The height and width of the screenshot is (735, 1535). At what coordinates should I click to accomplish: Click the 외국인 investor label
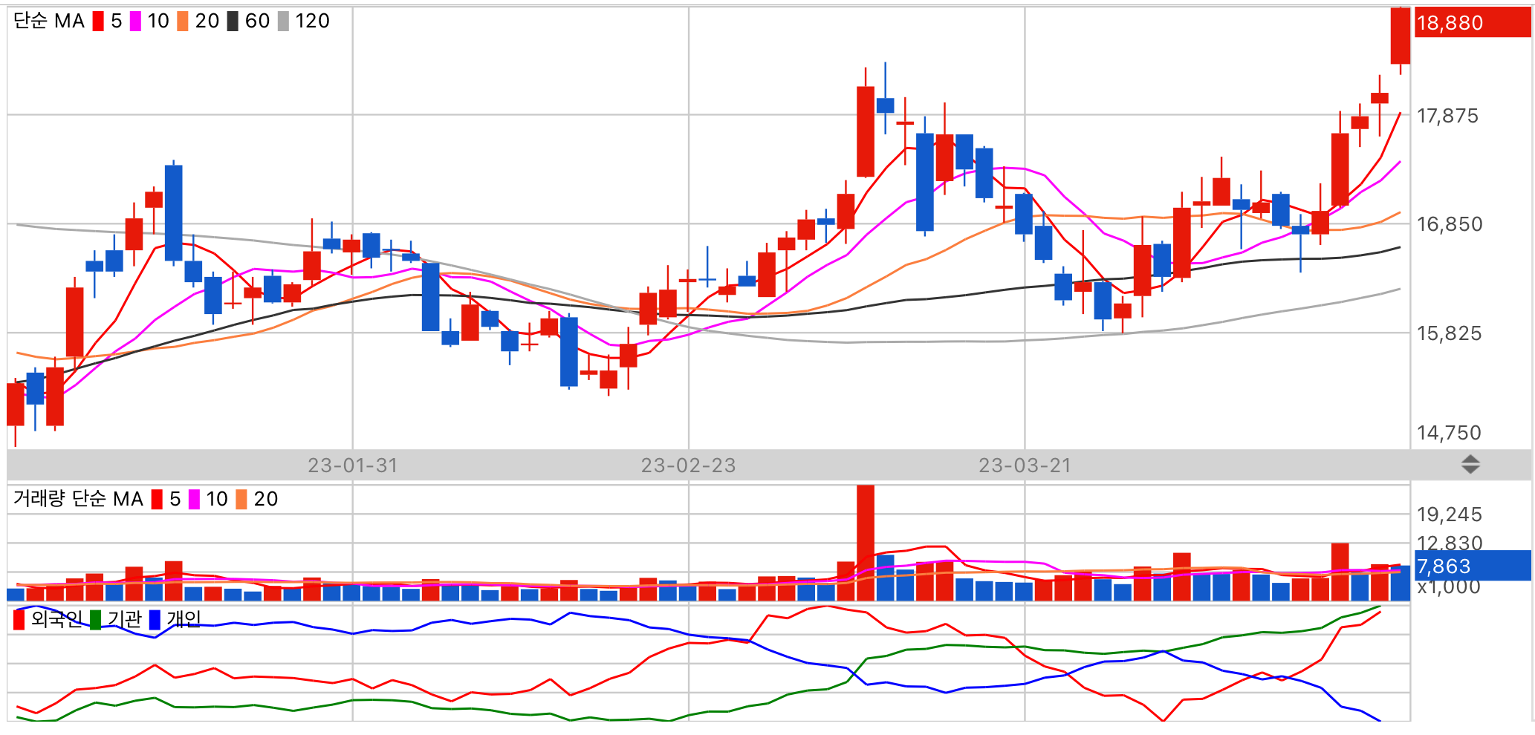tap(56, 619)
